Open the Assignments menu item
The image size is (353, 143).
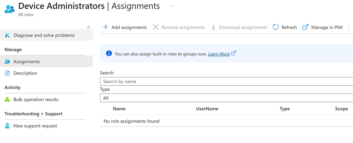[27, 62]
